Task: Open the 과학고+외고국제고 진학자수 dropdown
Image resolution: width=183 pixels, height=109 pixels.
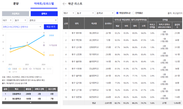Action: click(x=22, y=27)
